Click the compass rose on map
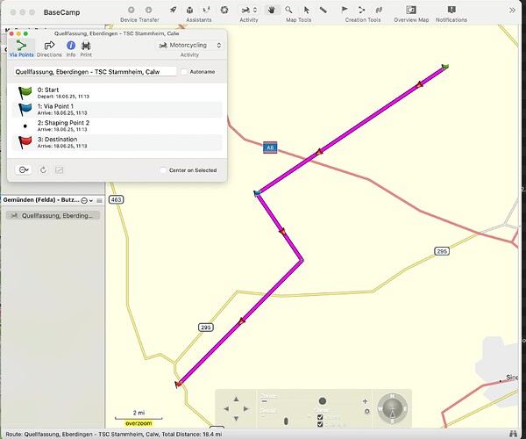526x439 pixels. click(x=392, y=408)
